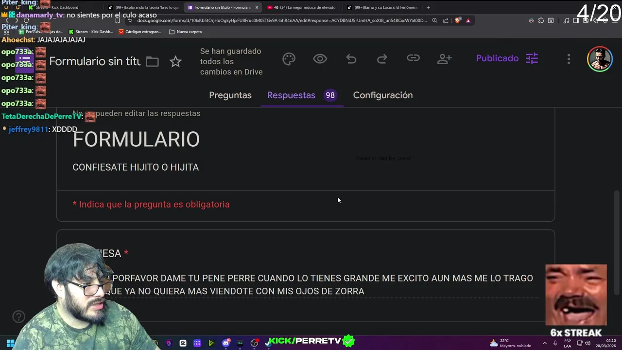
Task: Open the Discord taskbar icon
Action: pyautogui.click(x=226, y=343)
